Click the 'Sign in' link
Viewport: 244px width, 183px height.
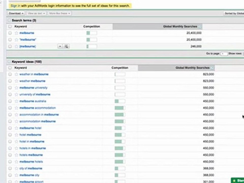(16, 6)
